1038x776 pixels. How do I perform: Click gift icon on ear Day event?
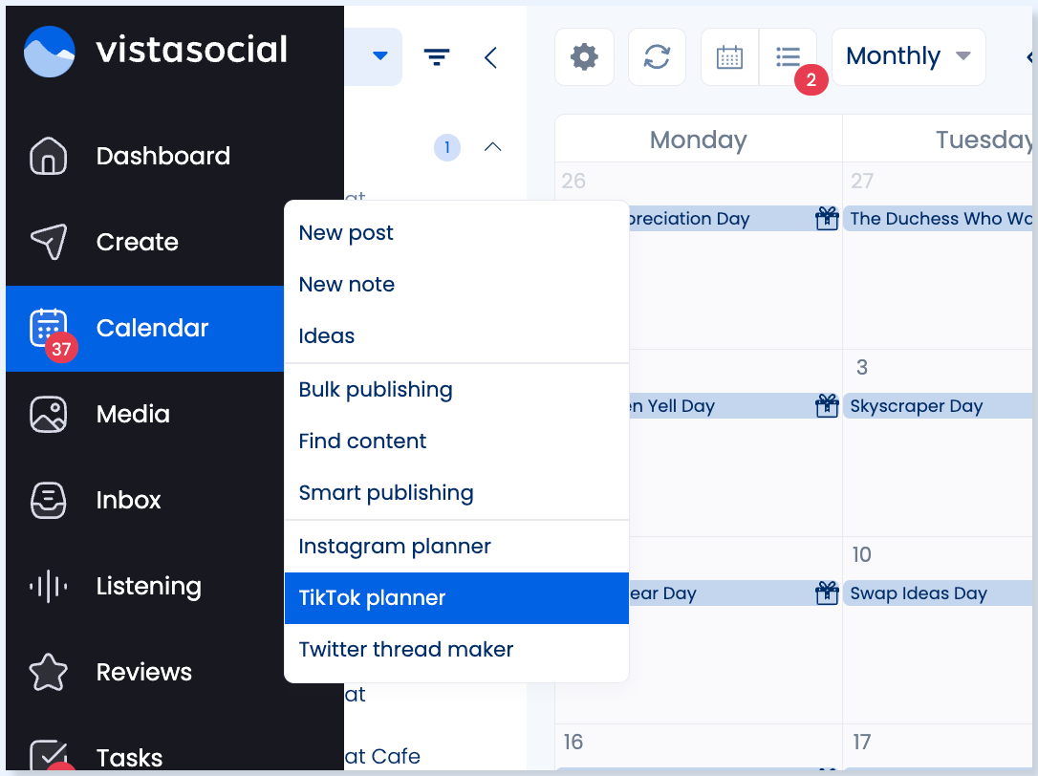[x=827, y=593]
